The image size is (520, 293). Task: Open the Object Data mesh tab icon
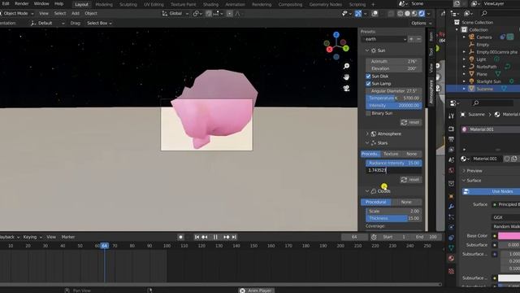(x=451, y=247)
